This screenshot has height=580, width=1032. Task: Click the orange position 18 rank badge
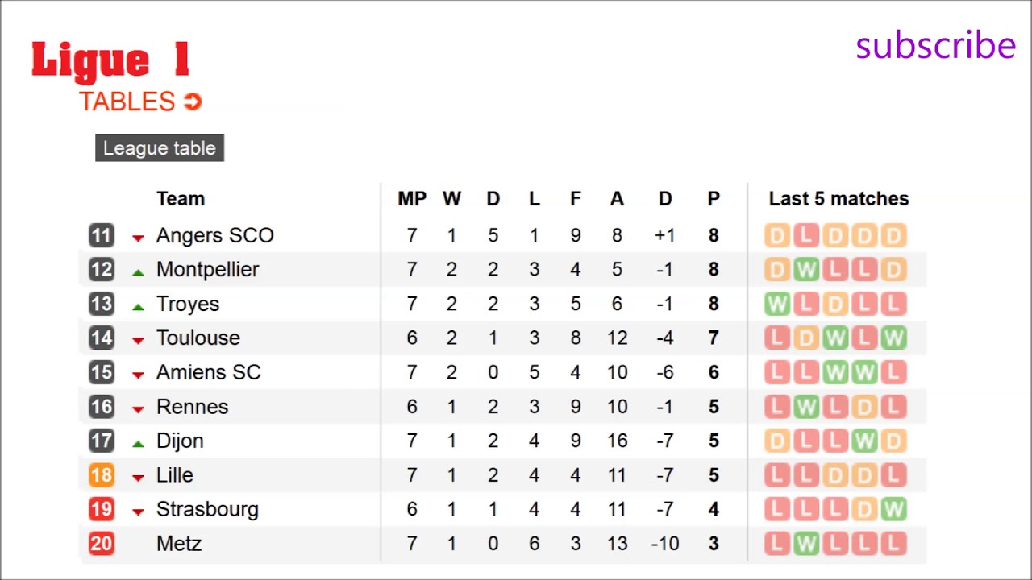[102, 475]
